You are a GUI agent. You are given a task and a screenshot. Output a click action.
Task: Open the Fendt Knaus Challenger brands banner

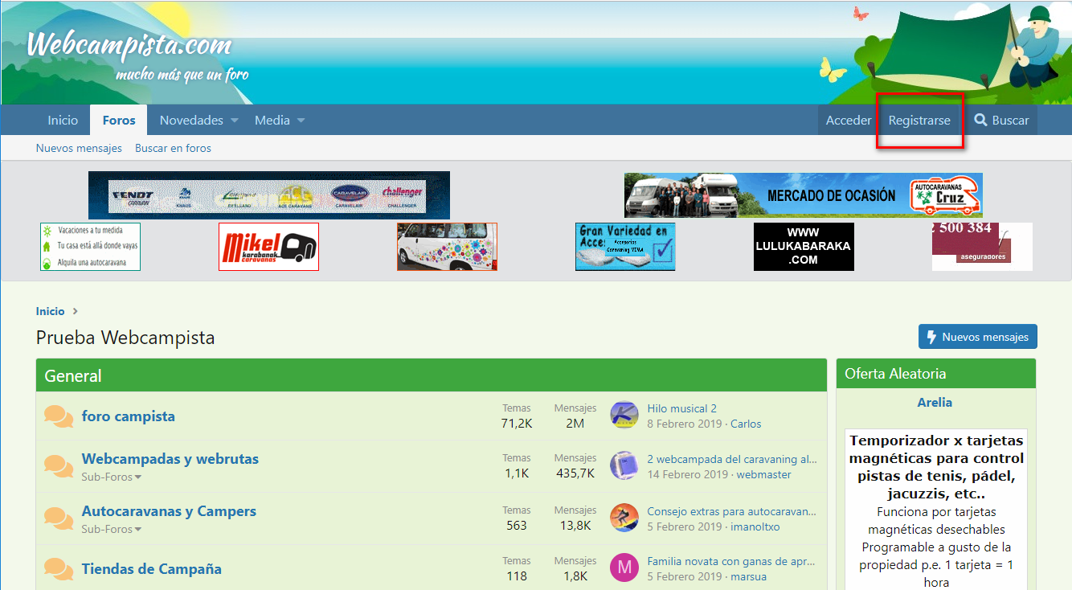tap(269, 195)
